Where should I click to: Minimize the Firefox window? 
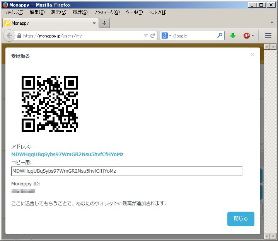252,5
